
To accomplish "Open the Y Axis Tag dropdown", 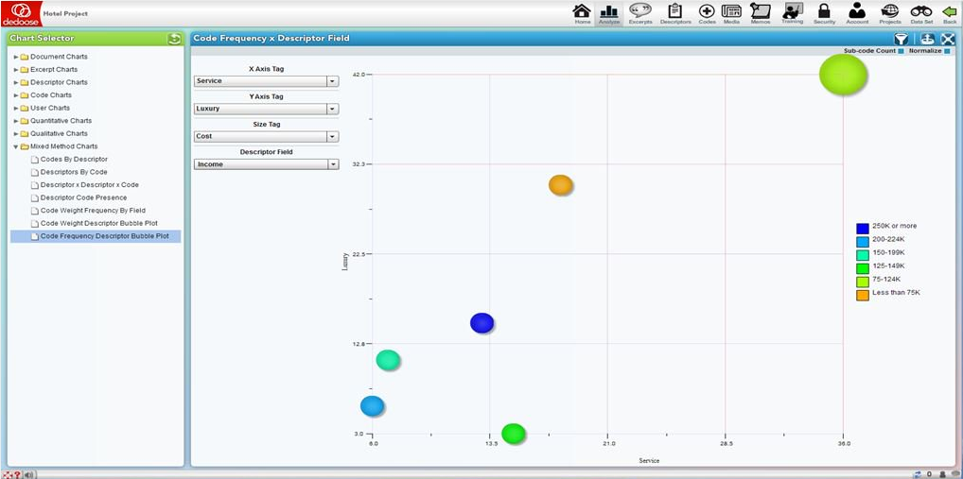I will pos(266,109).
